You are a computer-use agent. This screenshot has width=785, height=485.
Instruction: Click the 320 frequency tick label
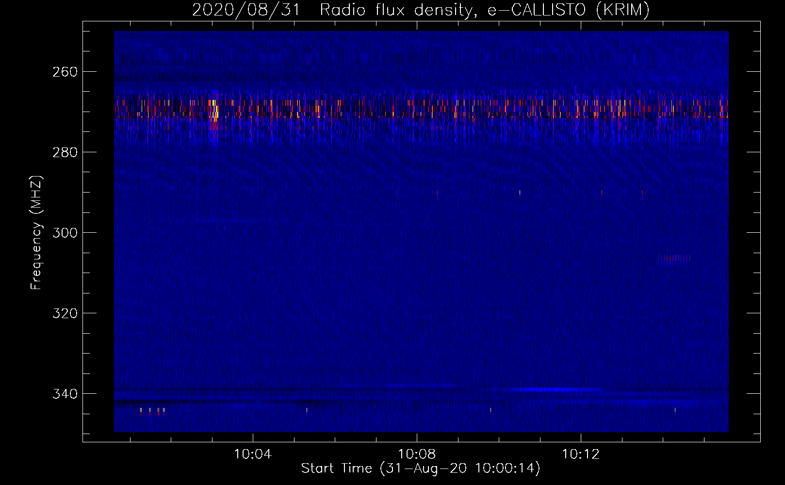(x=65, y=313)
